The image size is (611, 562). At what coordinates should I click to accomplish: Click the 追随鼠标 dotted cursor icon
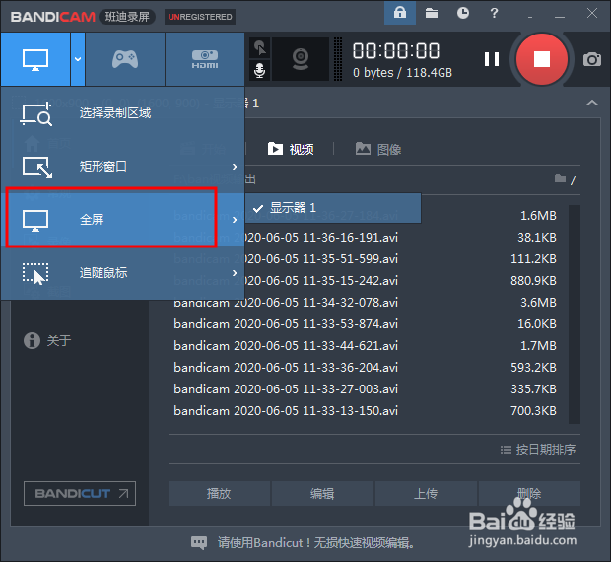(x=35, y=273)
